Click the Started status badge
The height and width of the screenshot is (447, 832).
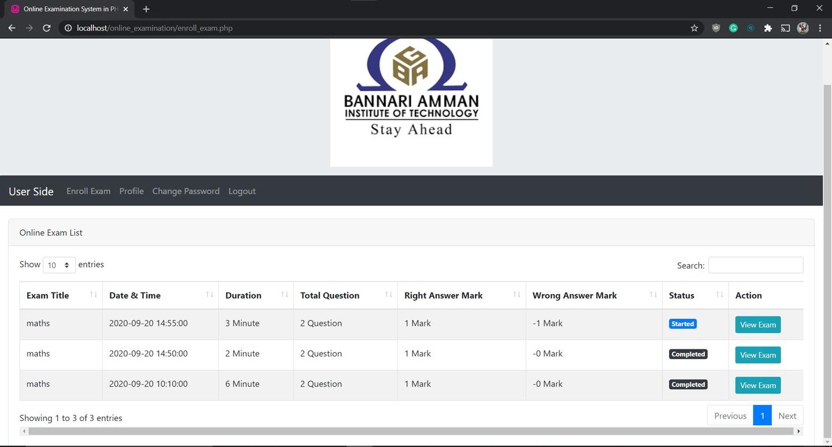point(682,324)
